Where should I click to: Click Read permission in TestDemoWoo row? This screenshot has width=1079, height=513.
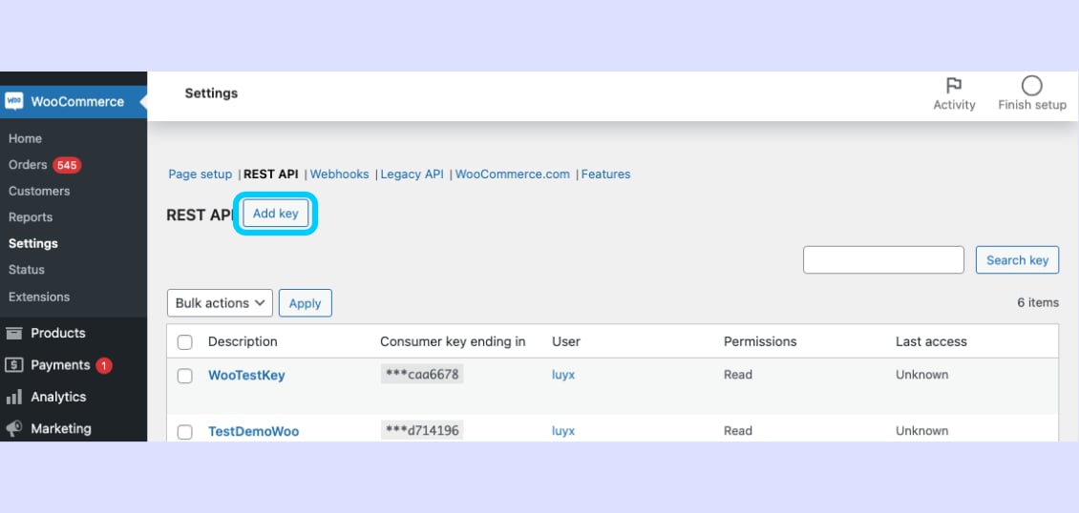tap(738, 431)
